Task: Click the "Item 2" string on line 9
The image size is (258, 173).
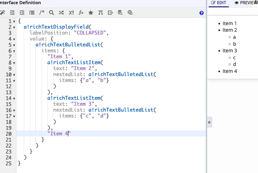Action: (x=83, y=68)
